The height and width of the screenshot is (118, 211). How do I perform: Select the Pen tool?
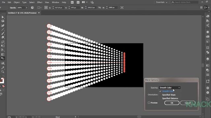click(3, 26)
